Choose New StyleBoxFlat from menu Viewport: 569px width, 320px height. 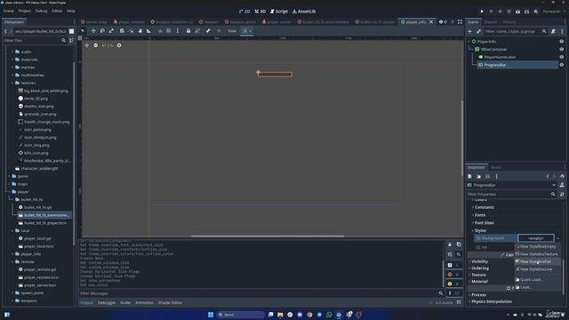[x=537, y=261]
